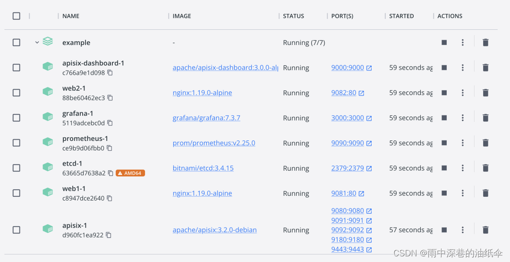Copy container ID c766a9e1d098
The height and width of the screenshot is (262, 510).
(110, 73)
